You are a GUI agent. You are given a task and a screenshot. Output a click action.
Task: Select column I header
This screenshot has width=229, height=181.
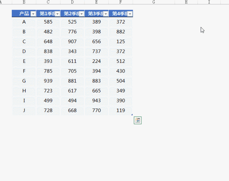pyautogui.click(x=209, y=2)
